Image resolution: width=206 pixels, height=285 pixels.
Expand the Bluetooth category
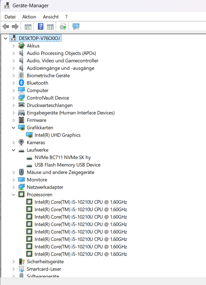14,83
